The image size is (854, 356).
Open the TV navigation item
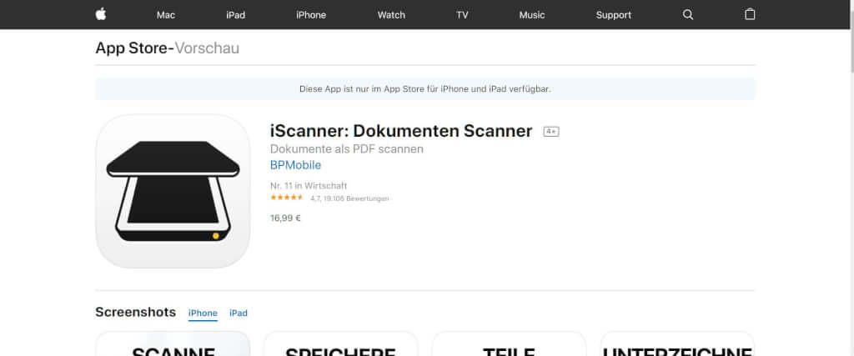pyautogui.click(x=462, y=15)
